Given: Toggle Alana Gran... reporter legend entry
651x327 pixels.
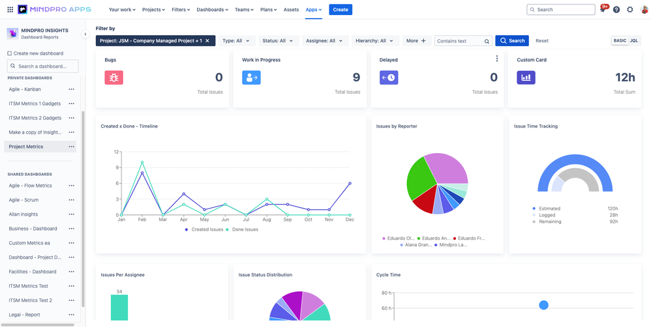Looking at the screenshot, I should point(416,245).
